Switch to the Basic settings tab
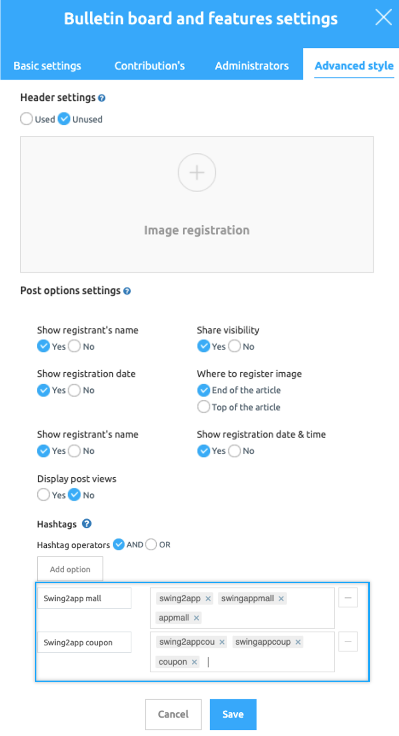Screen dimensions: 399x736 click(x=47, y=66)
